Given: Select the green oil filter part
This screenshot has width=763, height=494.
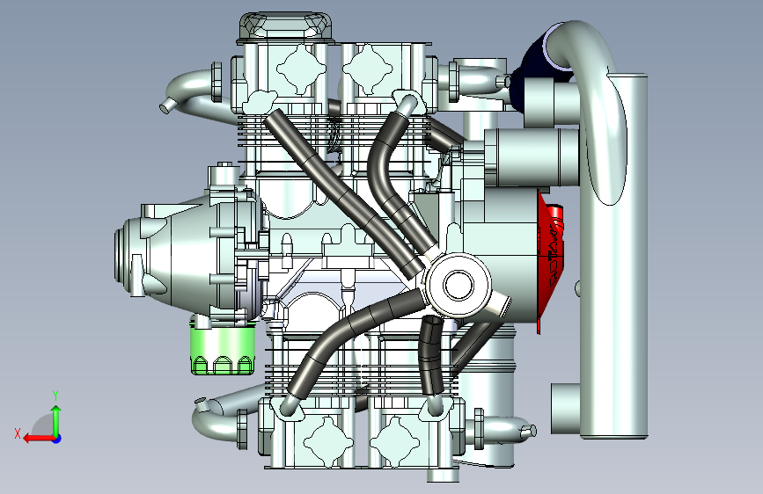Looking at the screenshot, I should pyautogui.click(x=223, y=348).
